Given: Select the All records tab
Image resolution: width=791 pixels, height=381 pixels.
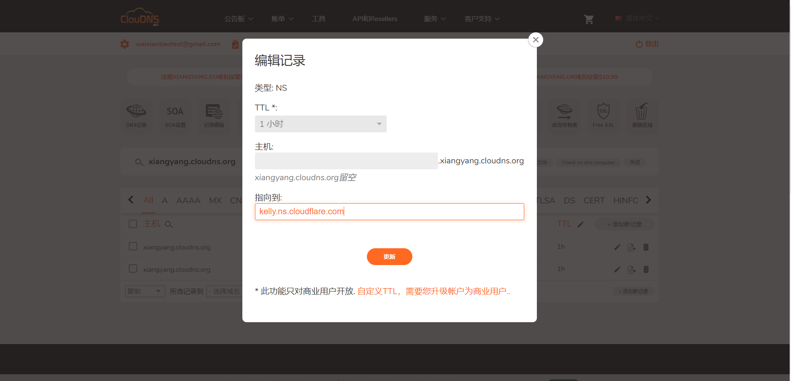Looking at the screenshot, I should click(x=148, y=200).
